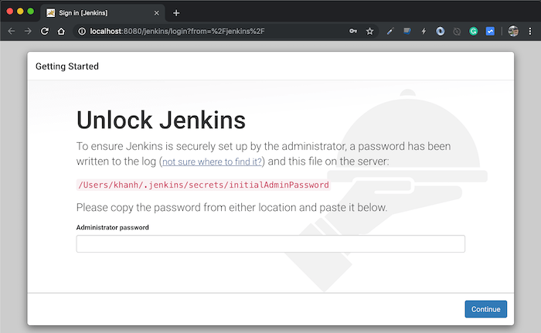Open the Grammarly extension icon

click(x=473, y=32)
